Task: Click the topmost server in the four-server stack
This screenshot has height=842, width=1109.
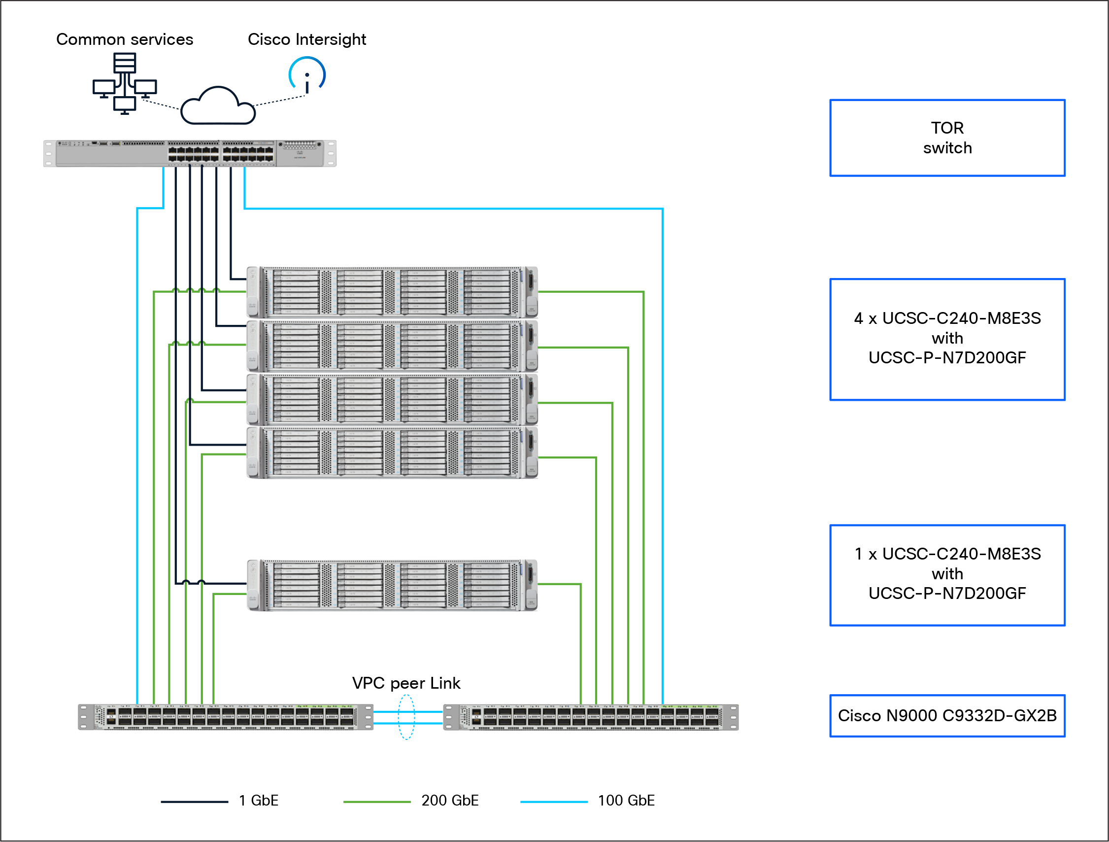Action: [393, 292]
